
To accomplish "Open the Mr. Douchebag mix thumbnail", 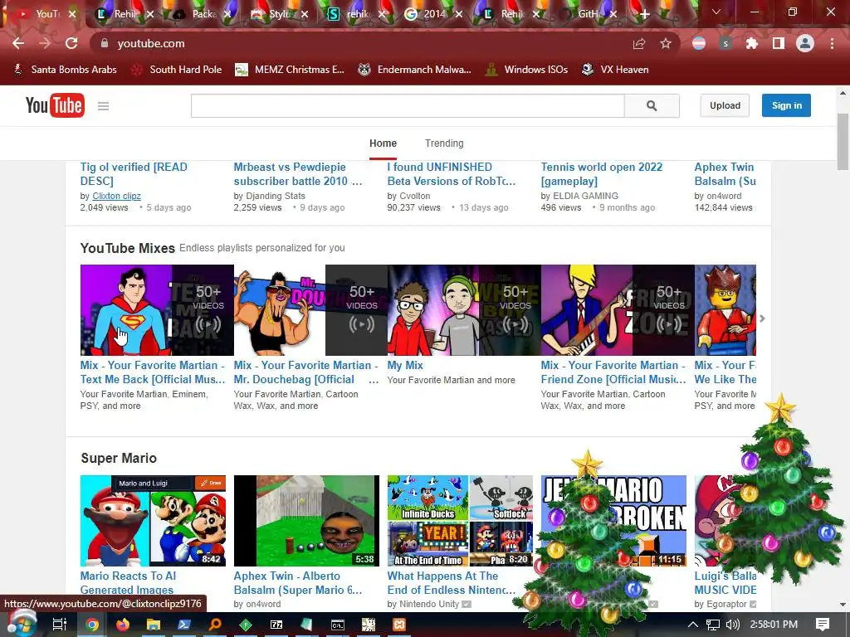I will (x=310, y=310).
